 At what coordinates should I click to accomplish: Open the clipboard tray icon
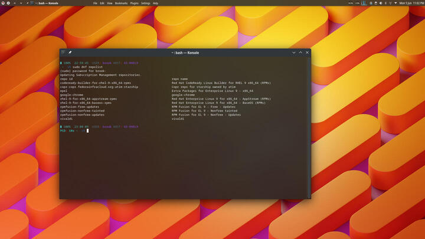coord(375,4)
